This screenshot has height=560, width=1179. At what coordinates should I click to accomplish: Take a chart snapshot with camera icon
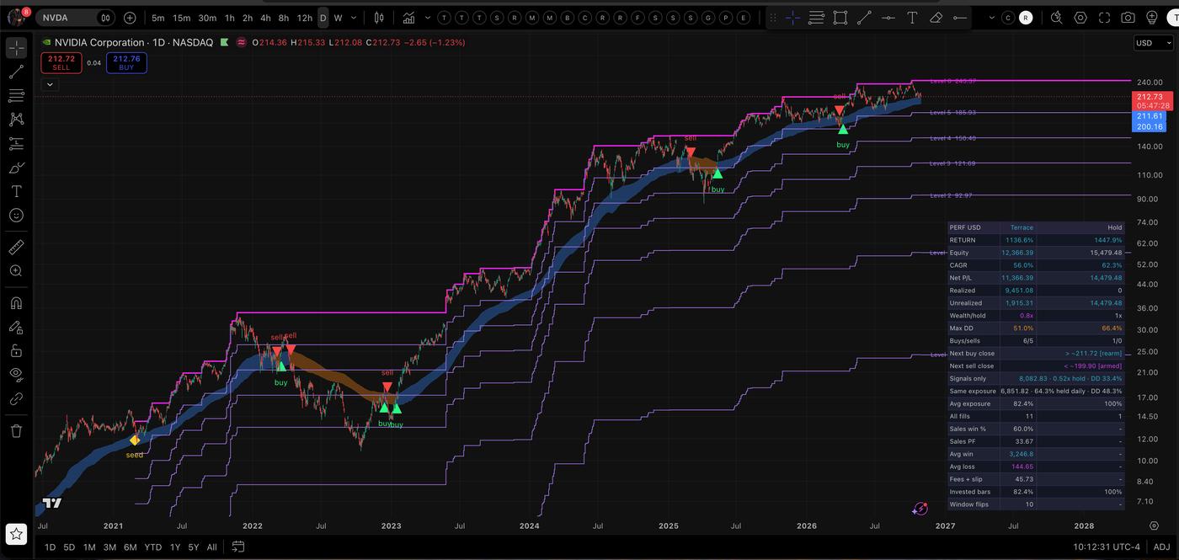[1128, 18]
